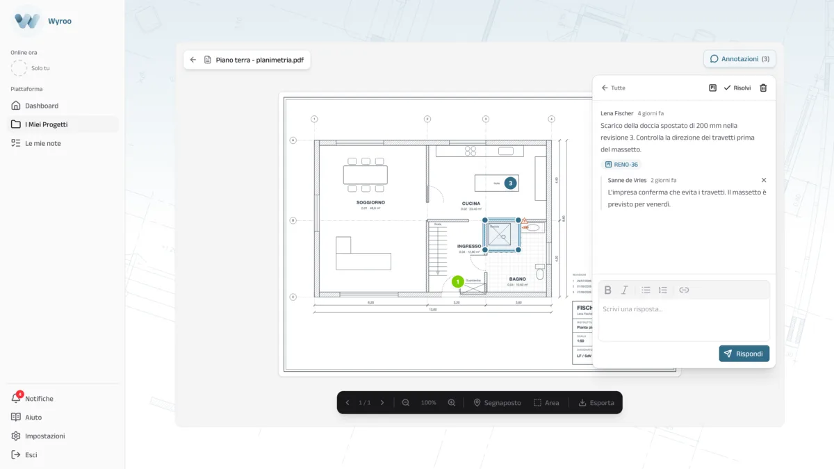Viewport: 834px width, 469px height.
Task: Select the Segnaposto pin tool
Action: point(497,403)
